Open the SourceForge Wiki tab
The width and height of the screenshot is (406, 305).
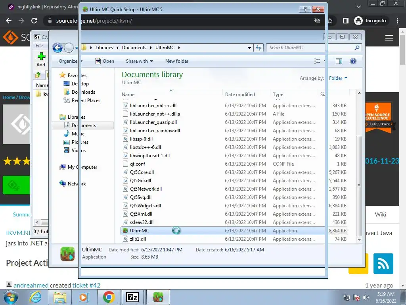point(380,214)
